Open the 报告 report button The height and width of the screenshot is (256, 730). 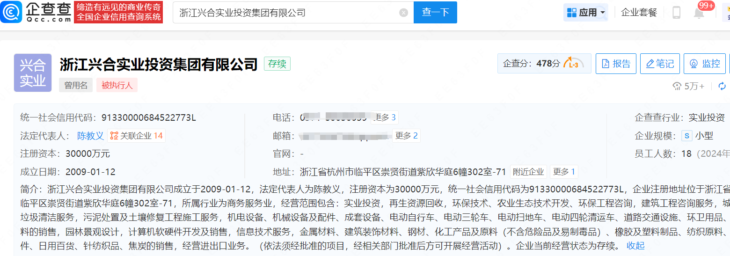(616, 64)
